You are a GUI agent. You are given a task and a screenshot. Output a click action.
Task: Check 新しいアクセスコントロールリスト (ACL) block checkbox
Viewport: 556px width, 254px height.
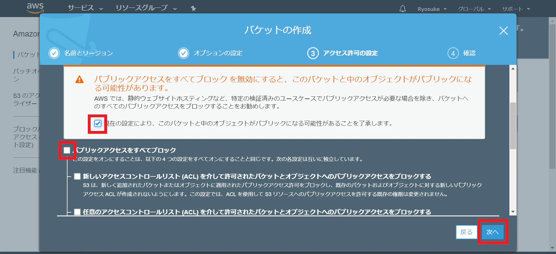click(x=77, y=176)
